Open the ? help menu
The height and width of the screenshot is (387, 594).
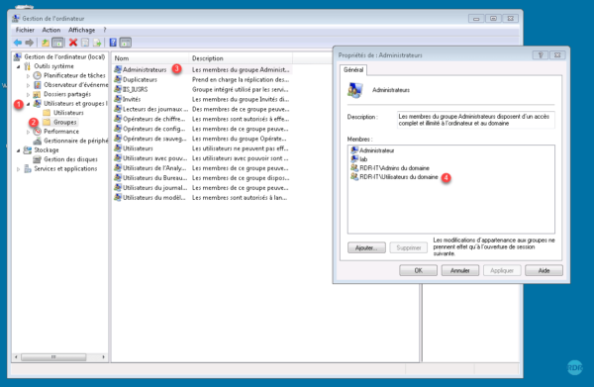point(105,30)
